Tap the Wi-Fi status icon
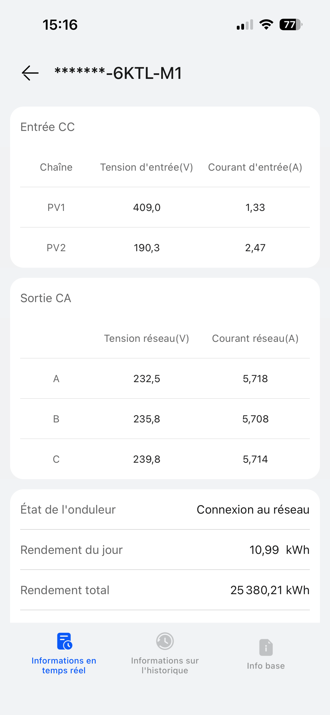The height and width of the screenshot is (715, 330). [266, 25]
